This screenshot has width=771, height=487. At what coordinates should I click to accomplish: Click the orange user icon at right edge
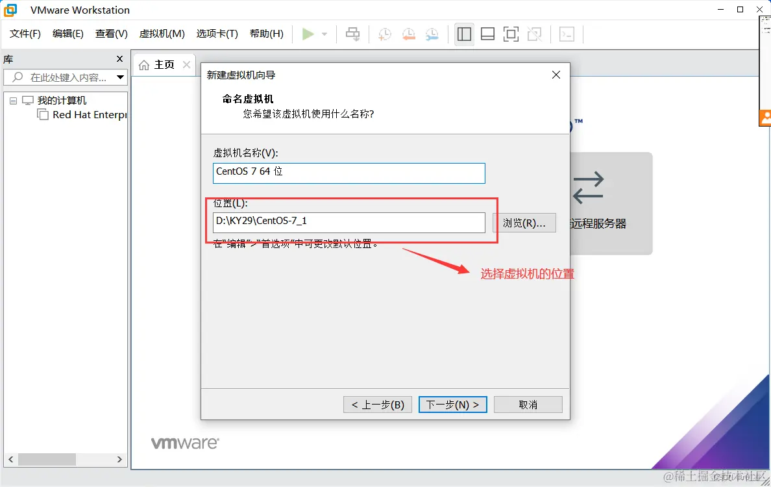(765, 118)
